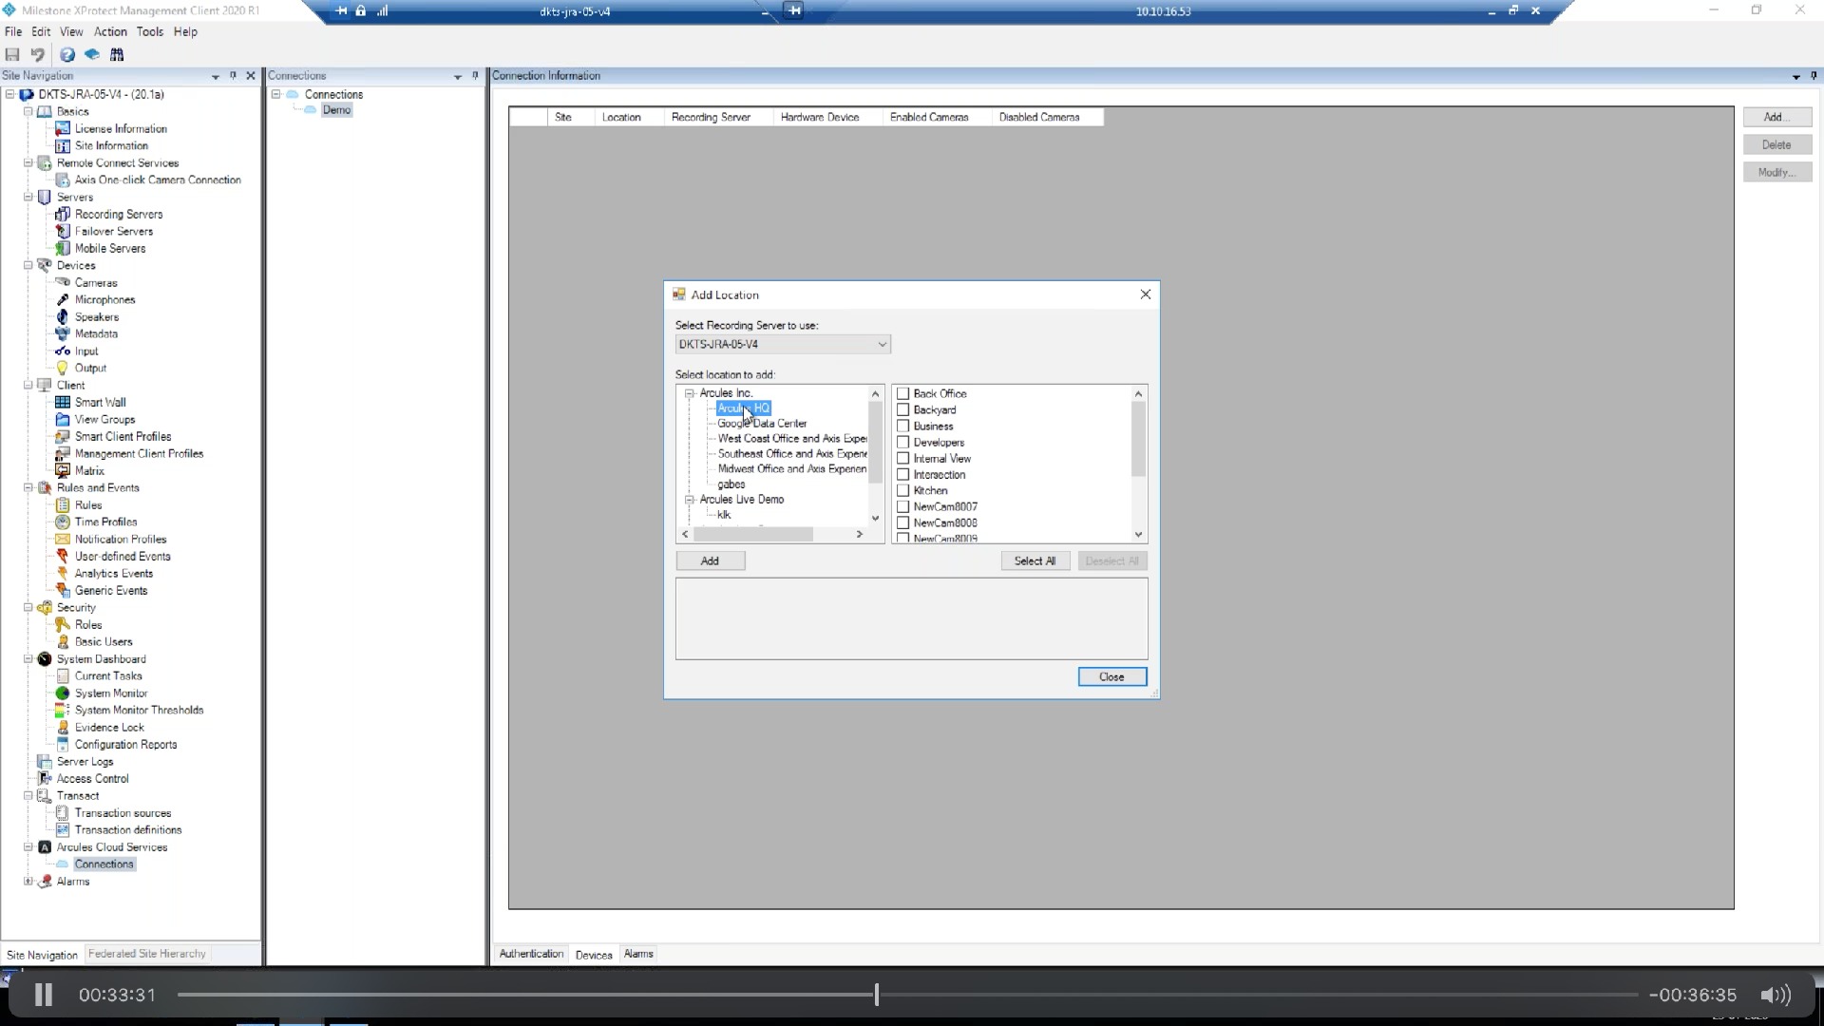This screenshot has width=1824, height=1026.
Task: Collapse the Arcules Live Demo tree node
Action: 690,499
